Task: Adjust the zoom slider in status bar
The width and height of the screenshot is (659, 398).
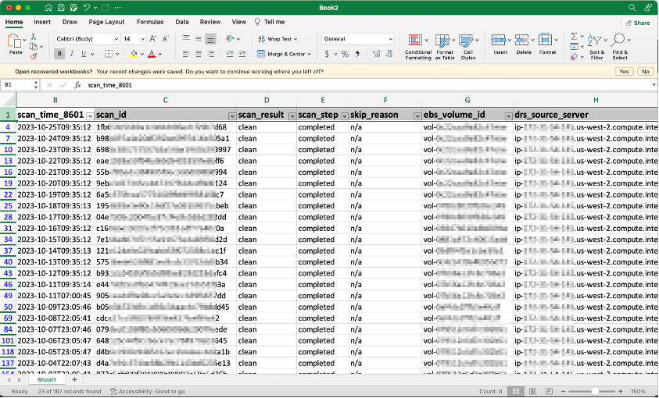Action: 595,391
